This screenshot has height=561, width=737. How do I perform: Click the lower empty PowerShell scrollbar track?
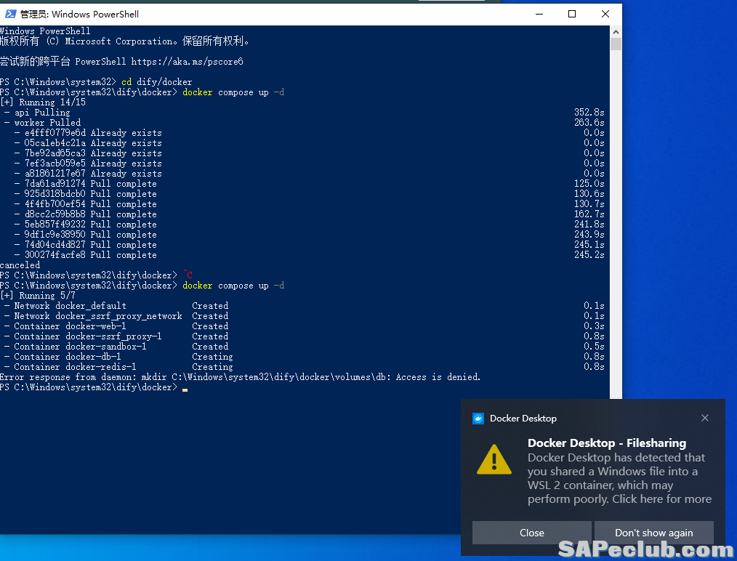pos(616,218)
